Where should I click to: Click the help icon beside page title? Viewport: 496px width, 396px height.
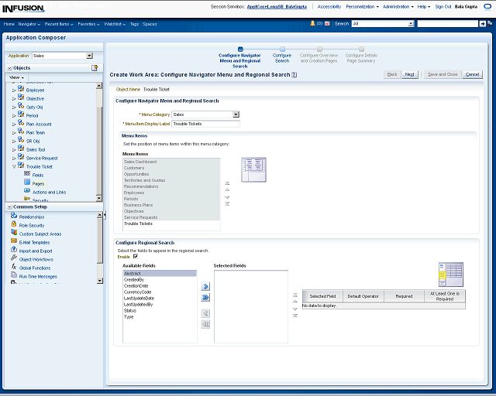[294, 75]
